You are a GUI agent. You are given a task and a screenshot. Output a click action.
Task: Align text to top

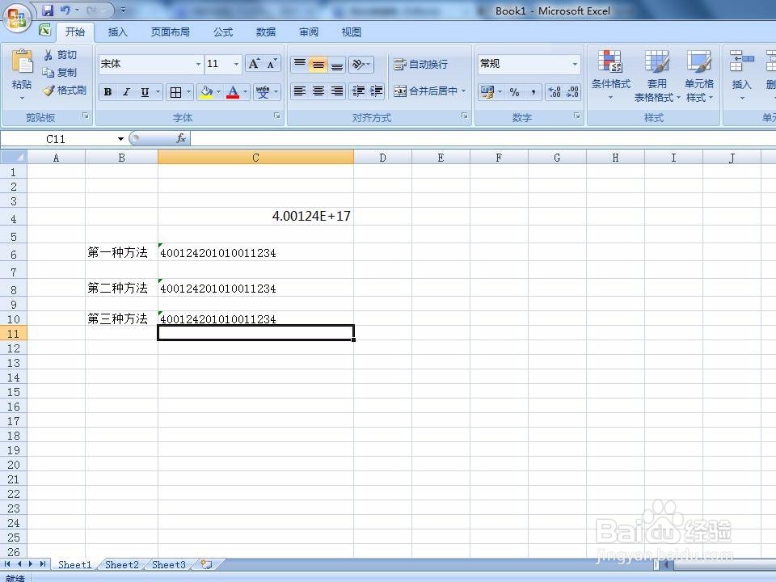tap(300, 64)
